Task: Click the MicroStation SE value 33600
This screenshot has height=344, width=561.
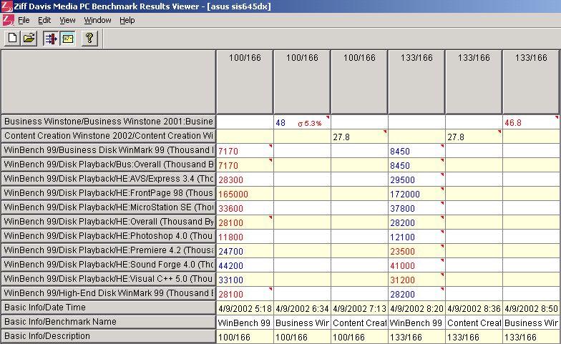Action: tap(245, 208)
